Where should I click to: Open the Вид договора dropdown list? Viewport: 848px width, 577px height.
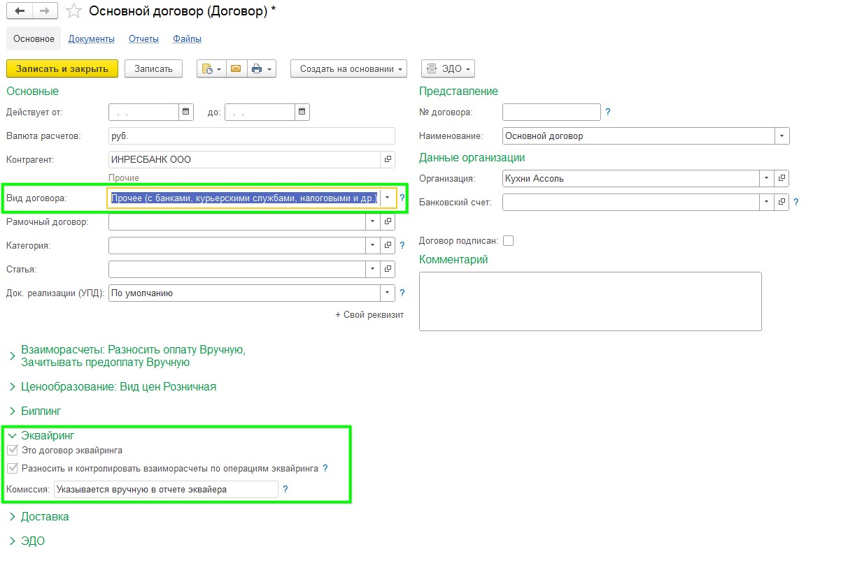[387, 198]
